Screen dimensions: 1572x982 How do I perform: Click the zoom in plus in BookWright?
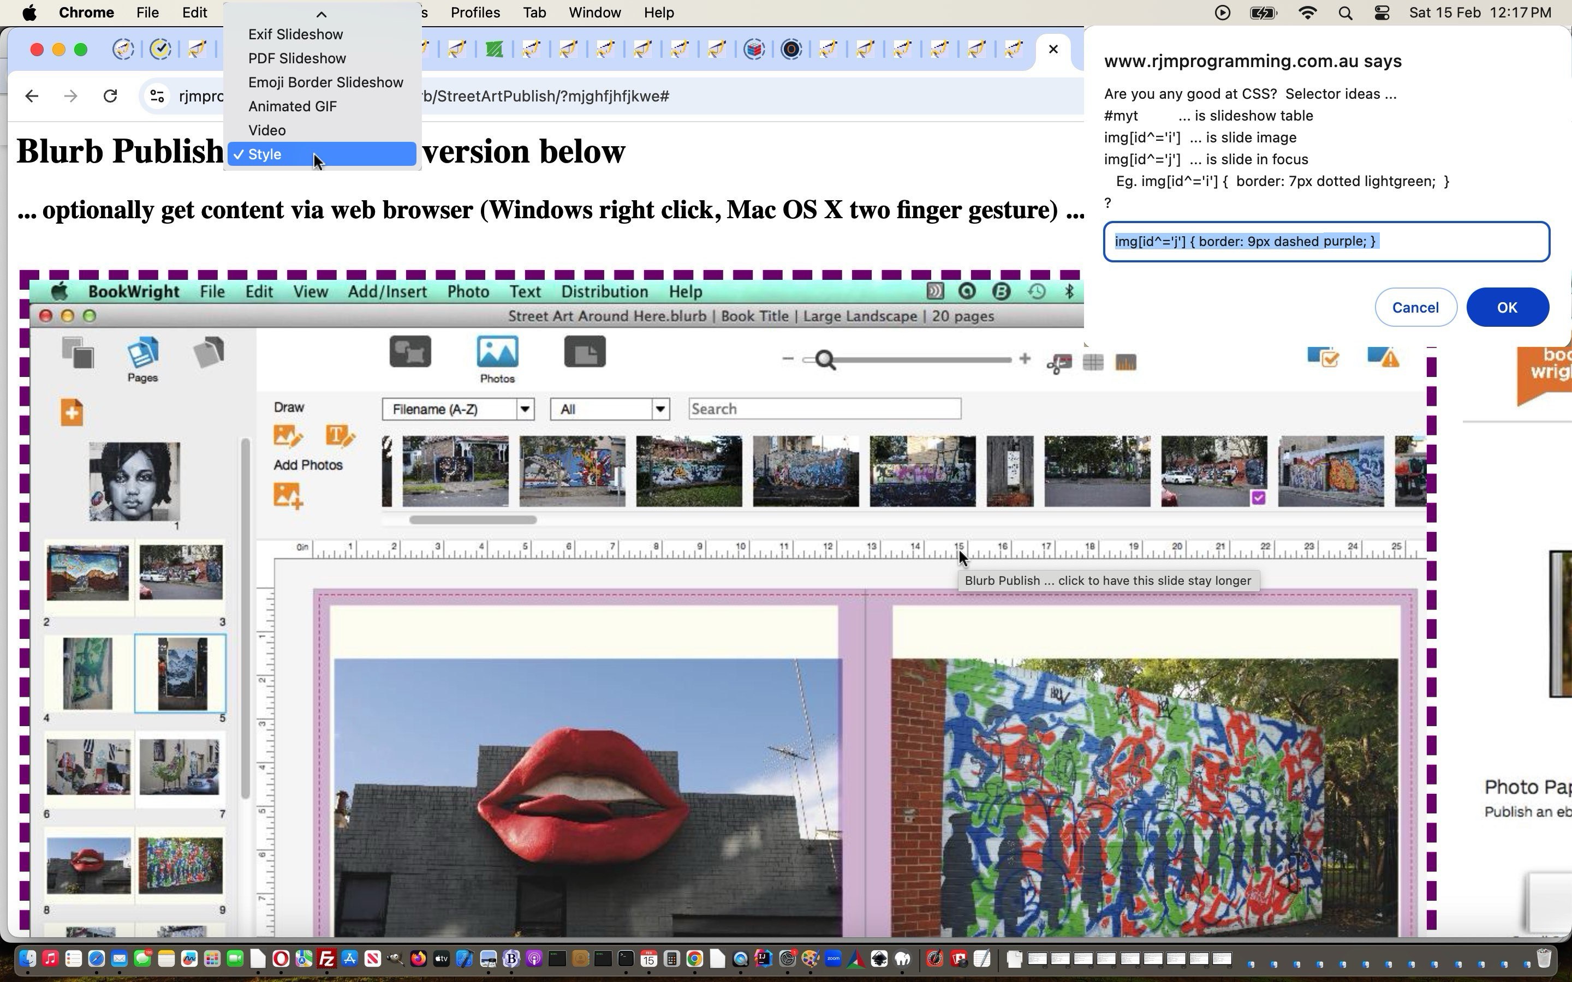[x=1025, y=358]
